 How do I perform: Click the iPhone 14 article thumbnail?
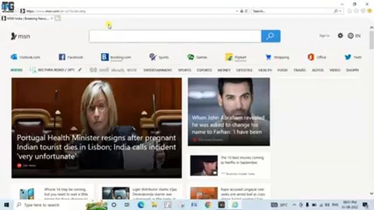coord(27,193)
